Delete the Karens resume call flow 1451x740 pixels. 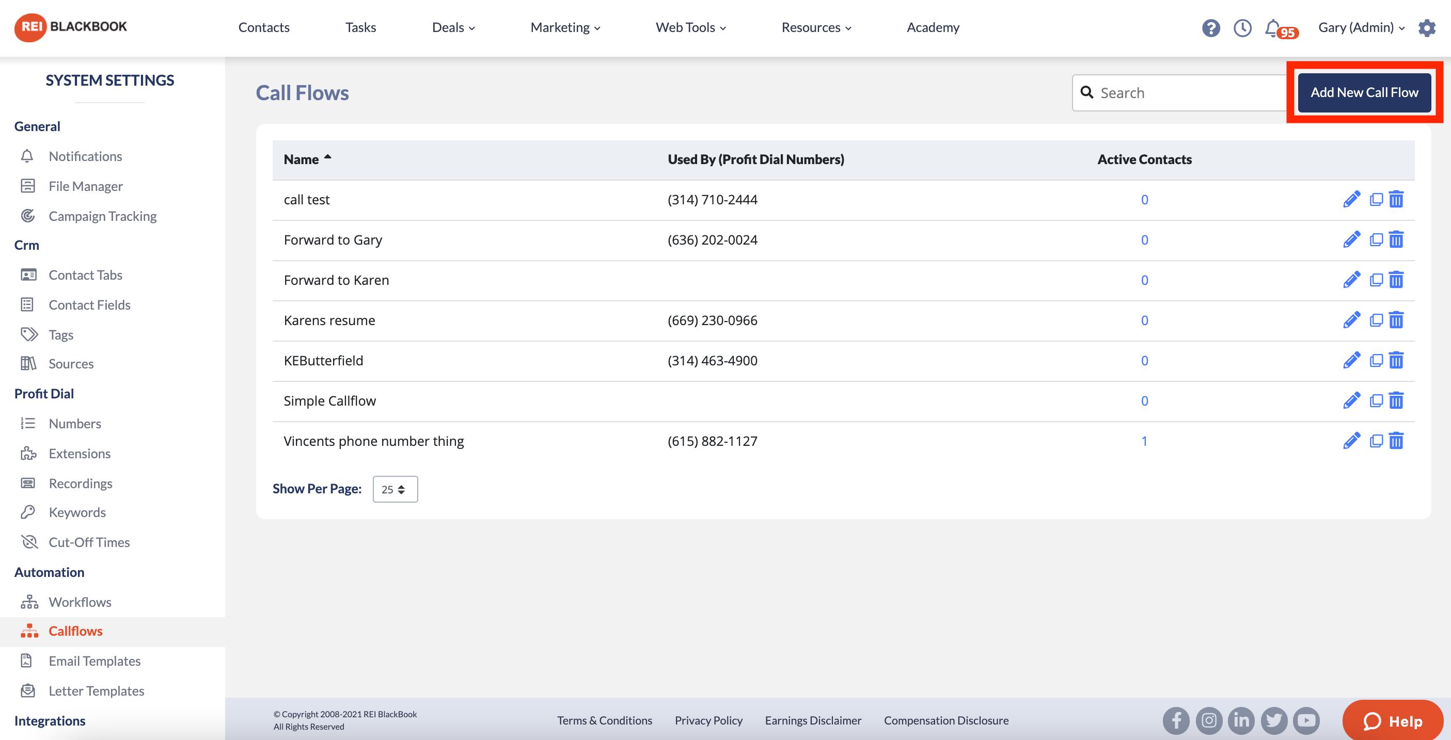1396,320
